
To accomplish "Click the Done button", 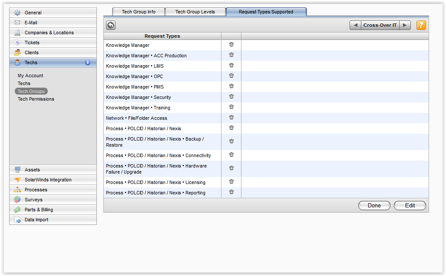I will tap(374, 206).
